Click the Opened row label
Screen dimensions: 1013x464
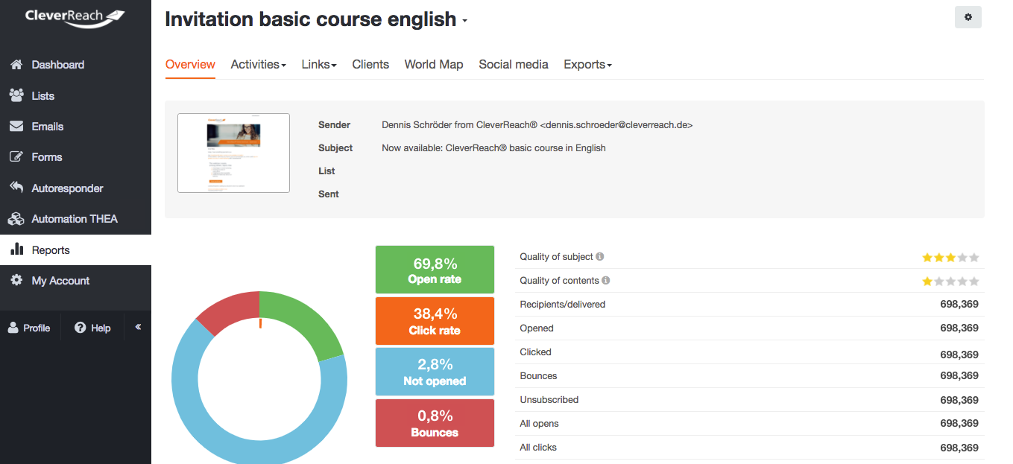pos(537,328)
